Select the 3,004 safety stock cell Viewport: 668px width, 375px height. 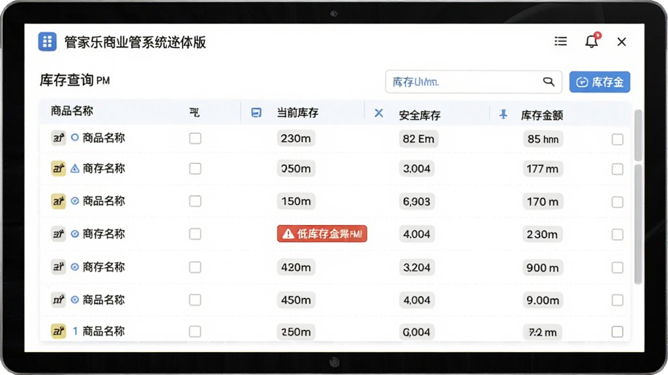417,169
